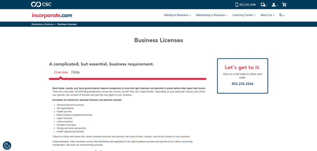Screen dimensions: 317x151
Task: Click Tax registrations list item
Action: [65, 108]
